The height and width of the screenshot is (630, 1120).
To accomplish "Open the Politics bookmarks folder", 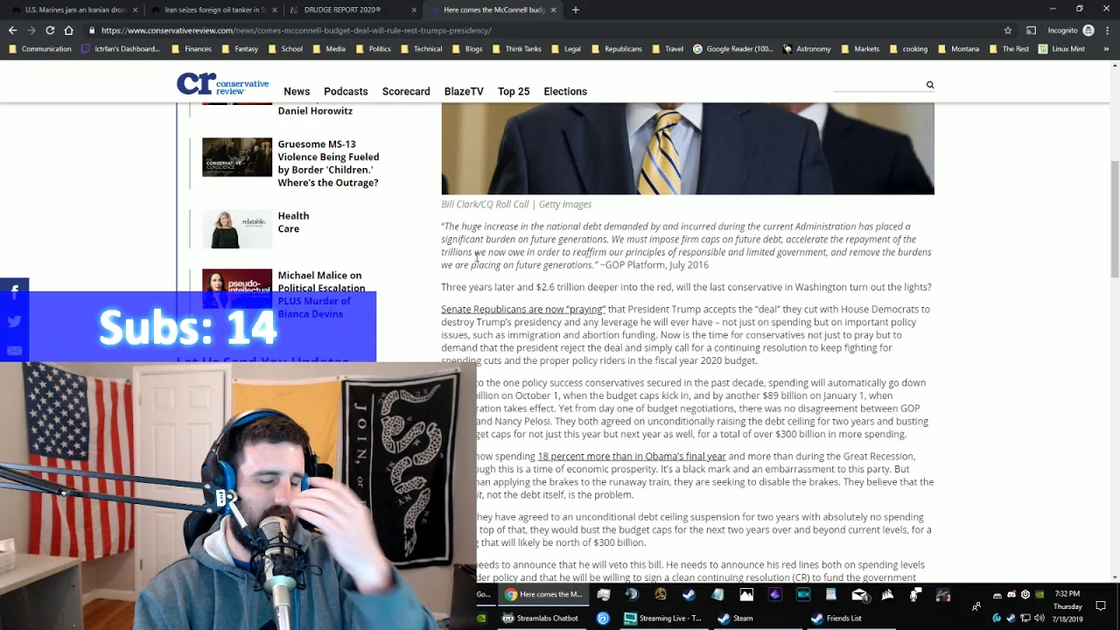I will click(x=374, y=49).
